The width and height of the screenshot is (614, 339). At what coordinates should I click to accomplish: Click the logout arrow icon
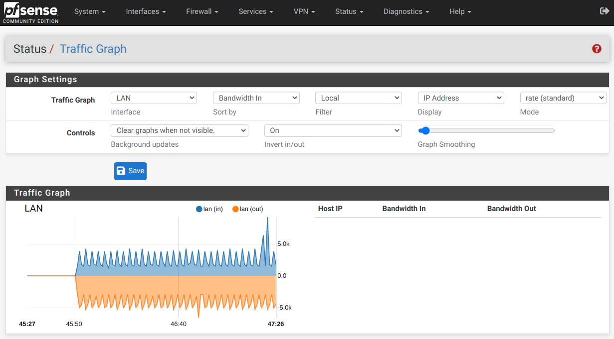tap(604, 11)
